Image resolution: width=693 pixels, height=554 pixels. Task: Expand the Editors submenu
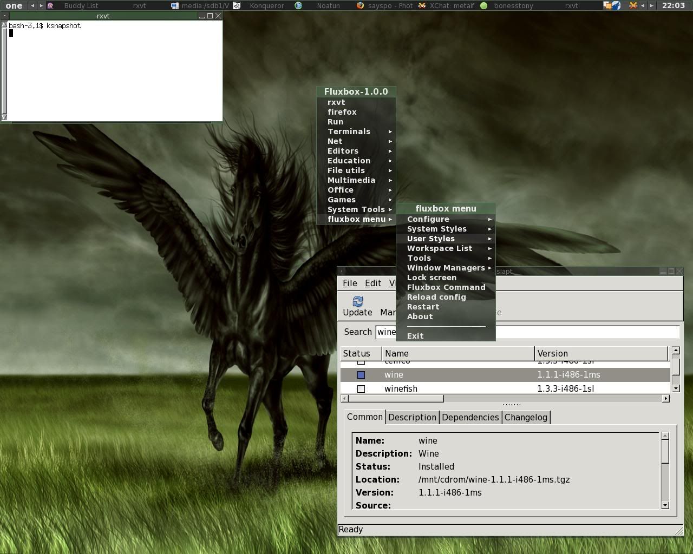(x=356, y=151)
